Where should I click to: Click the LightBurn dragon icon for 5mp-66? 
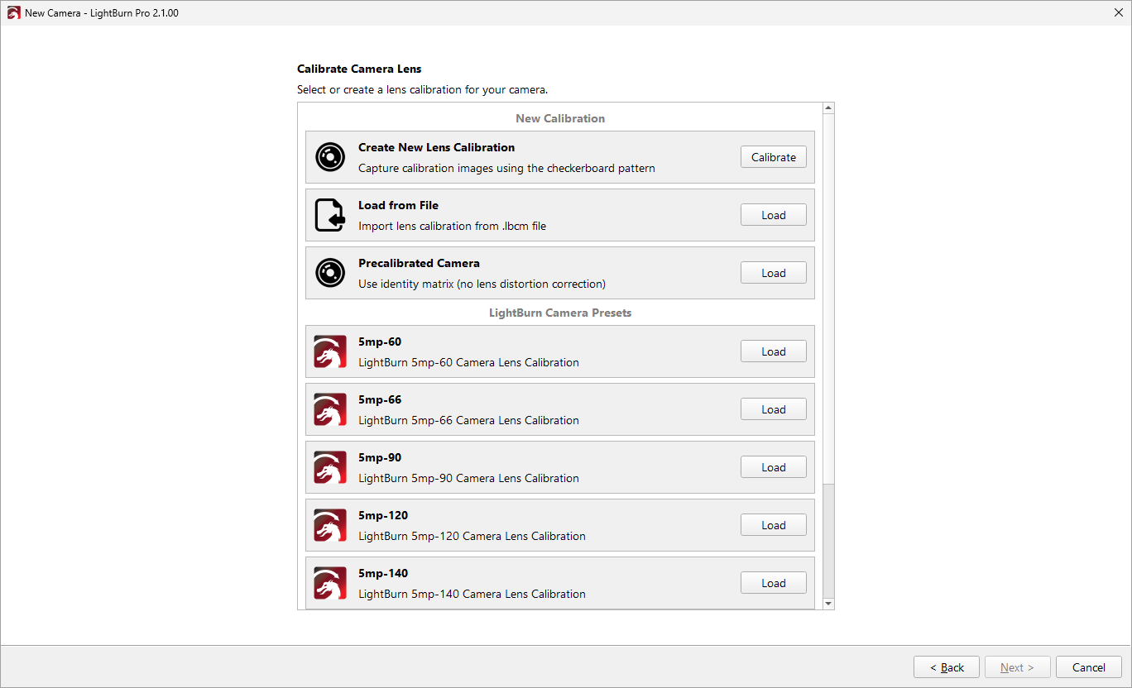(x=330, y=409)
